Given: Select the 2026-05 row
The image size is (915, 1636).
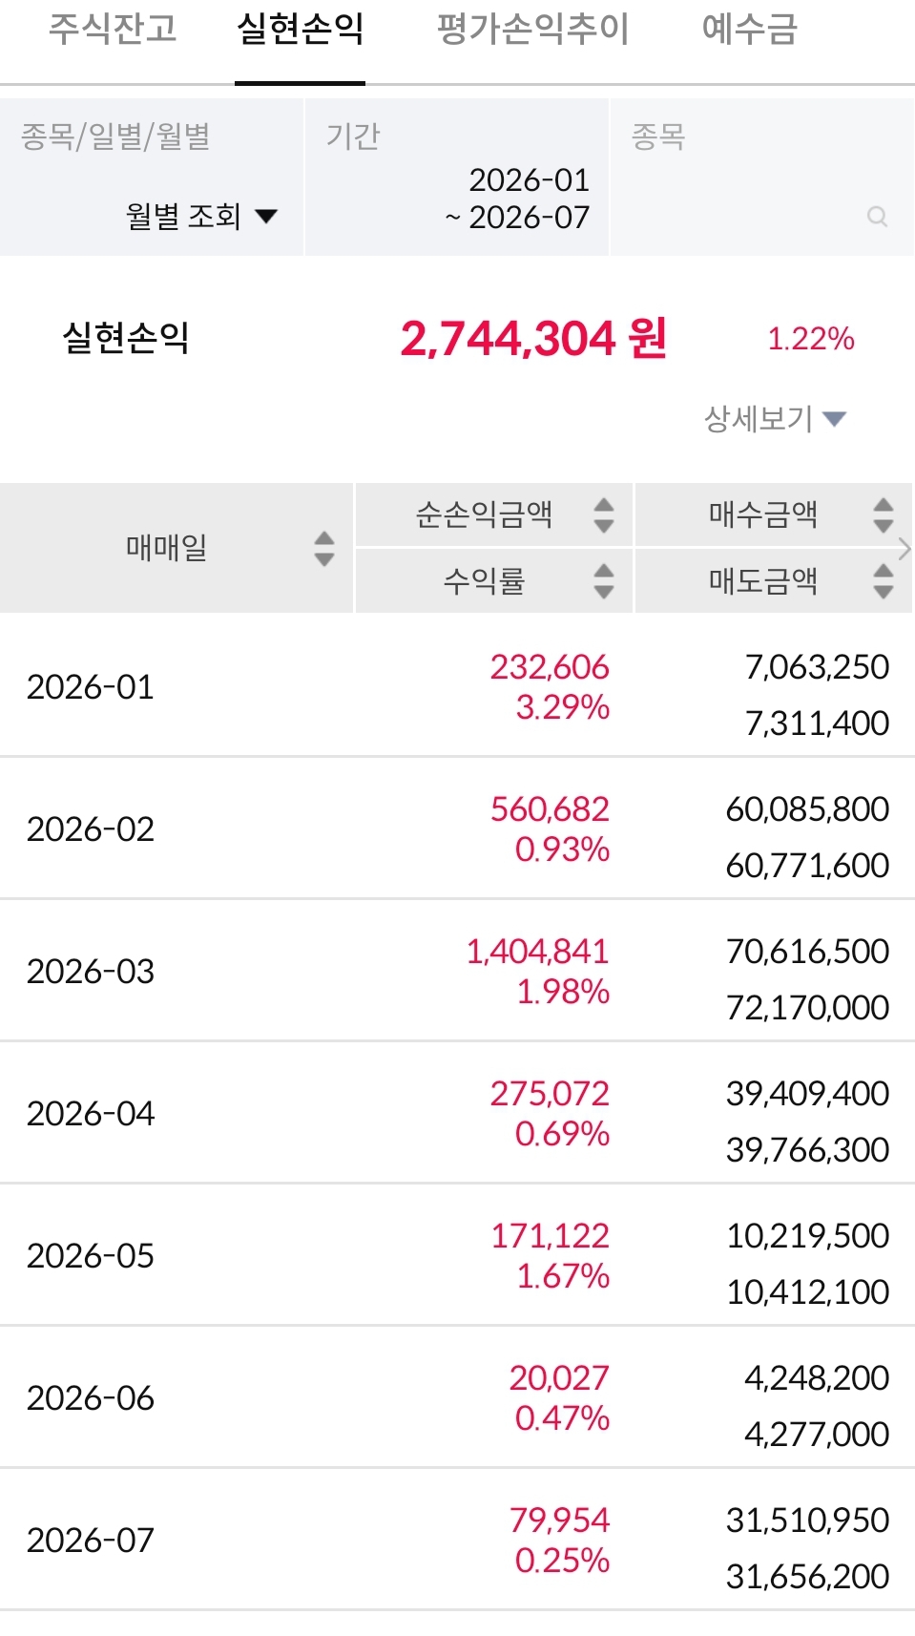Looking at the screenshot, I should pos(457,1255).
